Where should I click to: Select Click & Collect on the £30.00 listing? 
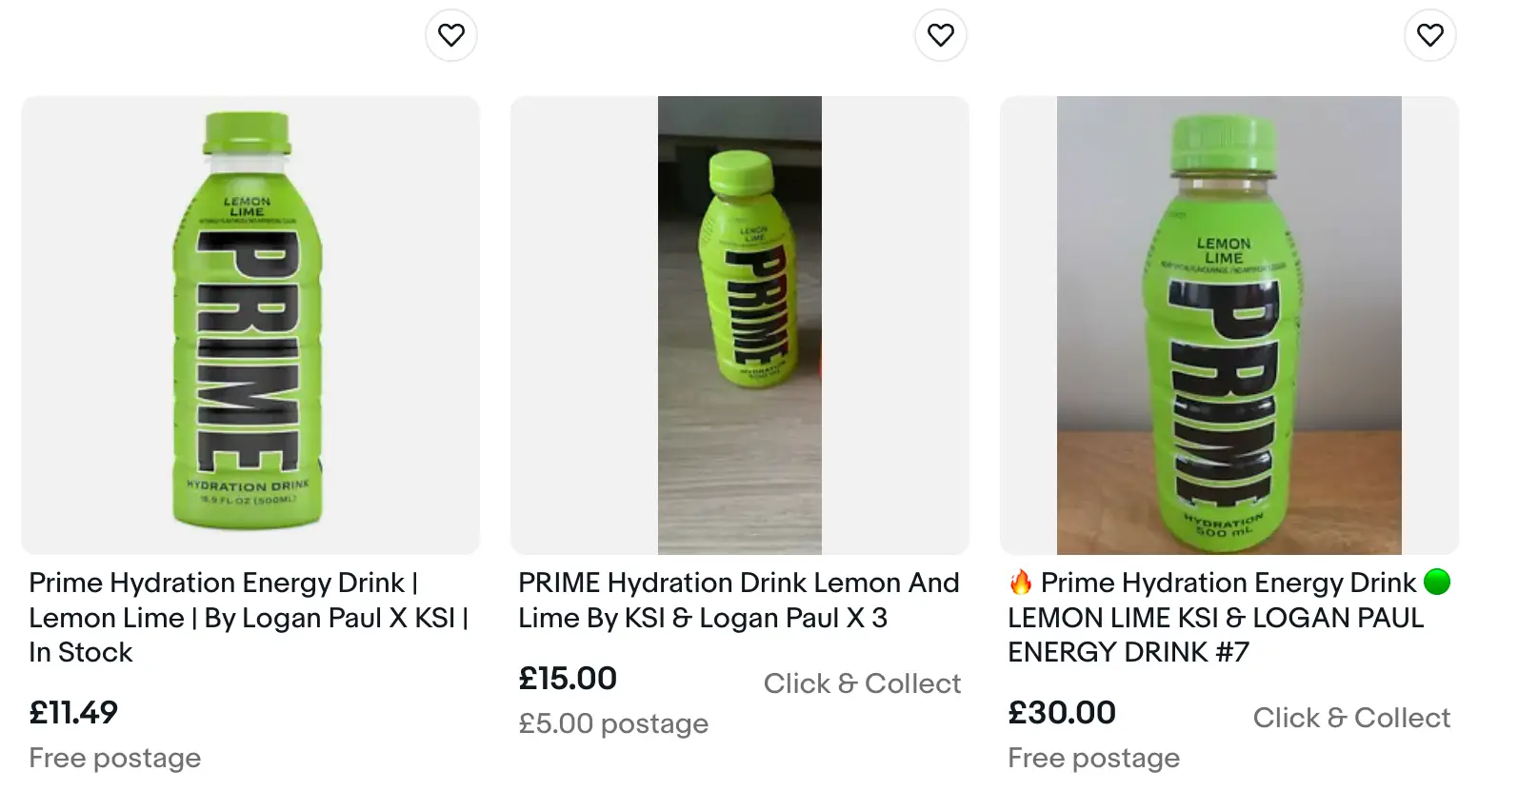tap(1351, 717)
